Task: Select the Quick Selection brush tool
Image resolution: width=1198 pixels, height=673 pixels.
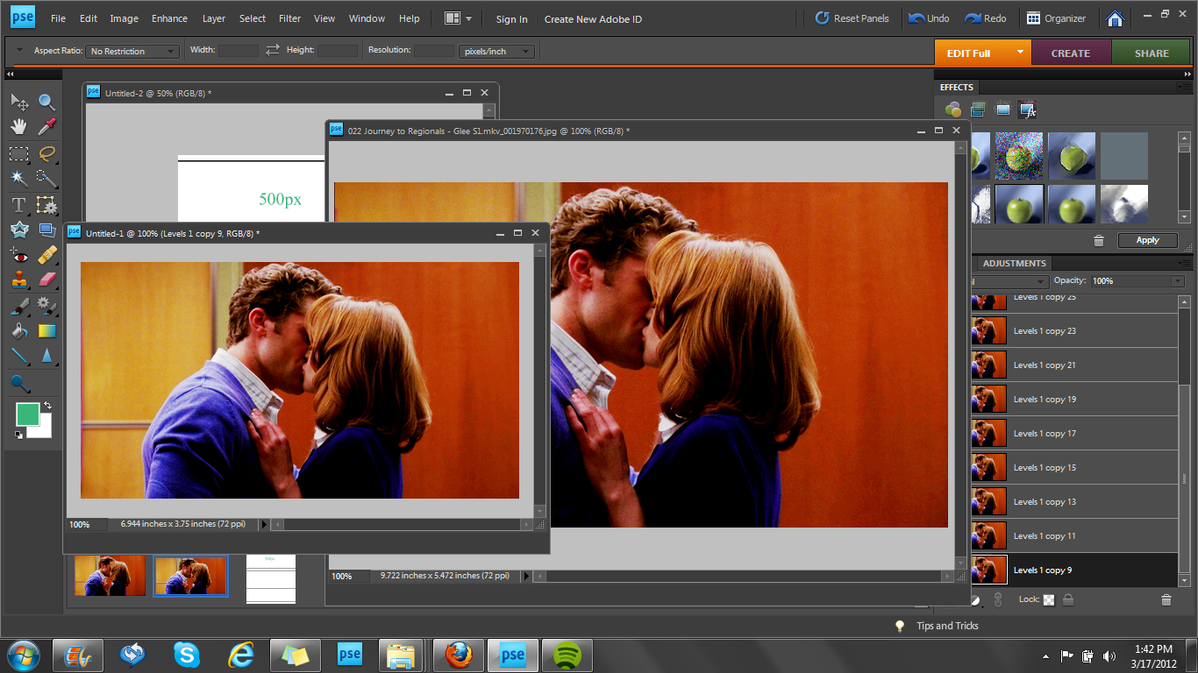Action: click(x=47, y=179)
